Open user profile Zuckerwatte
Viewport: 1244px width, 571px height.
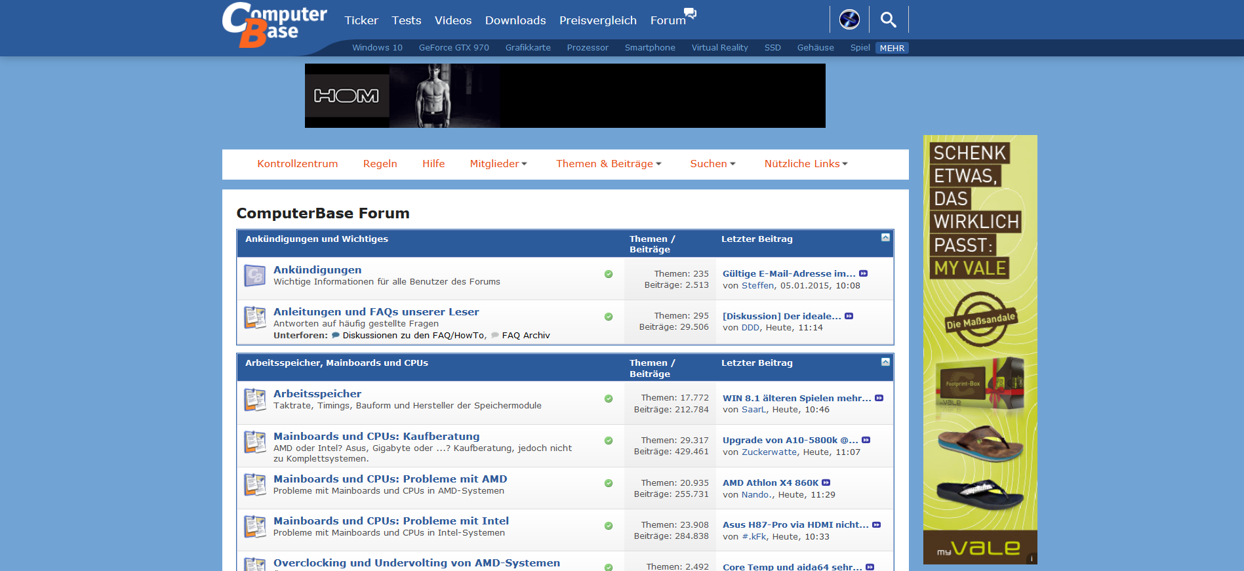pyautogui.click(x=769, y=452)
